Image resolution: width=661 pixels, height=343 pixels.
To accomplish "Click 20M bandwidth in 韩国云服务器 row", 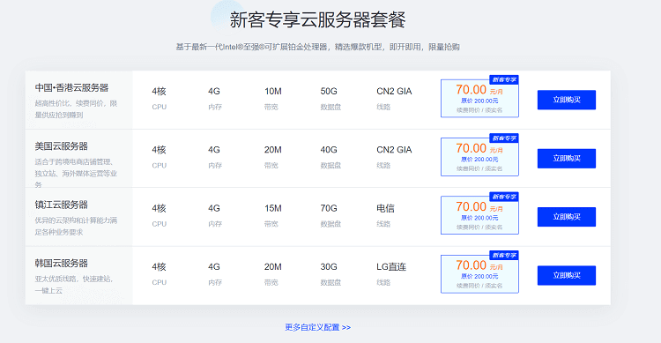I will [272, 267].
